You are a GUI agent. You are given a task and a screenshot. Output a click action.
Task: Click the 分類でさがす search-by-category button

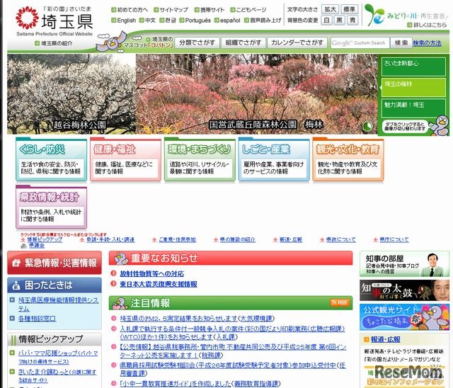pyautogui.click(x=197, y=42)
